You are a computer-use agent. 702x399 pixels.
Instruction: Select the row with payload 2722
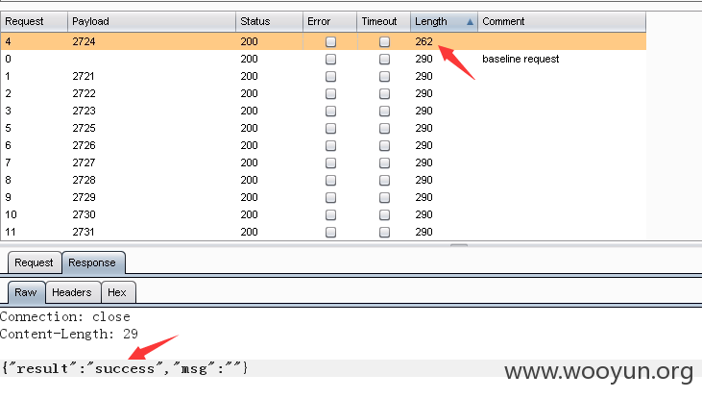click(324, 93)
